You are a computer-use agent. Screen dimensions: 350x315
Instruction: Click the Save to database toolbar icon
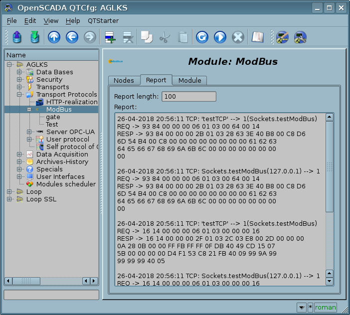34,37
